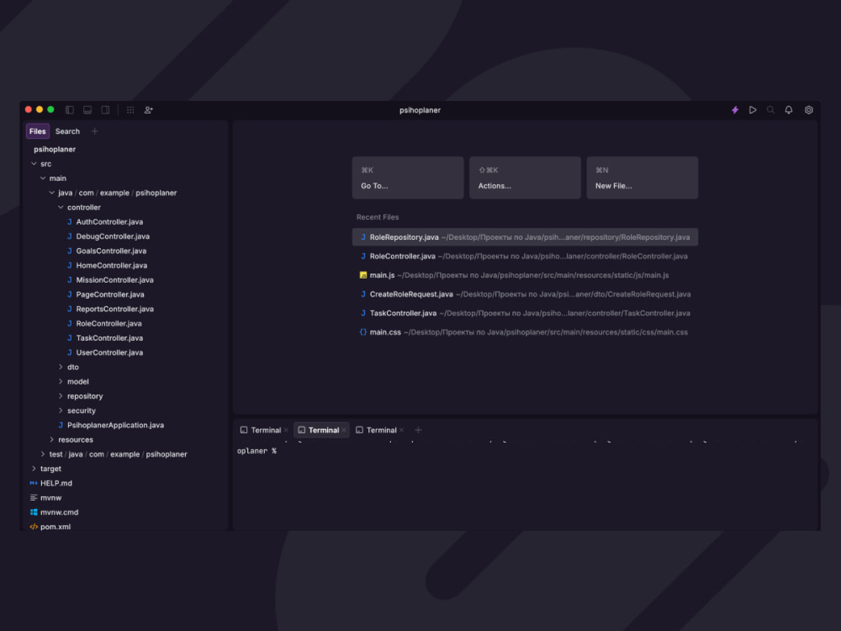Viewport: 841px width, 631px height.
Task: Click the terminal prompt input area
Action: click(525, 451)
